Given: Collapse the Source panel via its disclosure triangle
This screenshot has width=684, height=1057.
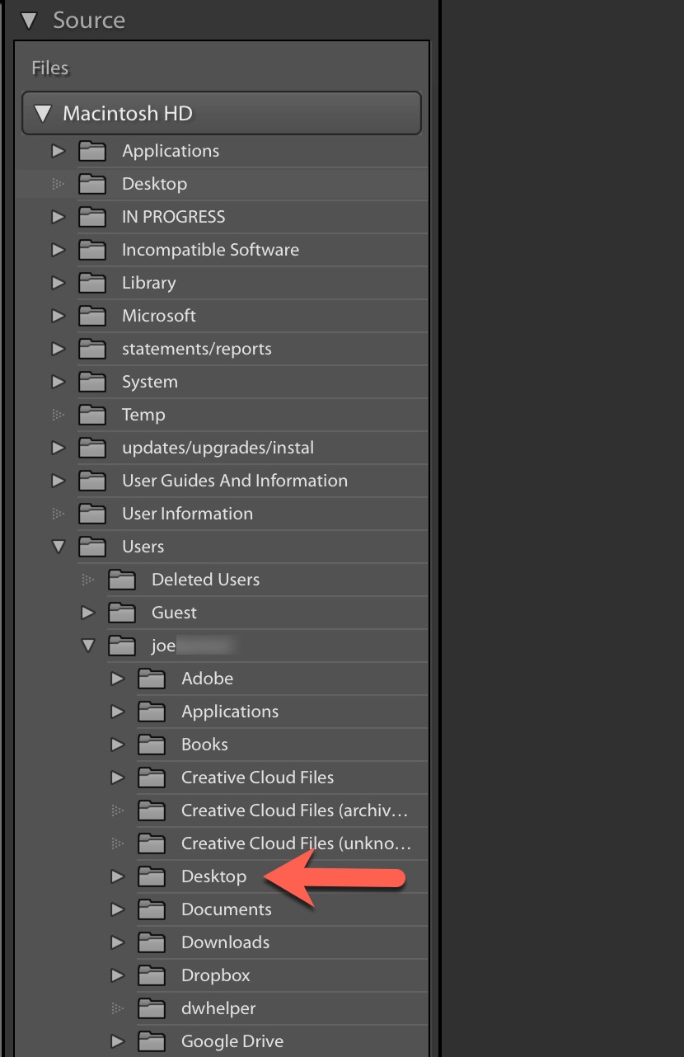Looking at the screenshot, I should (x=29, y=21).
